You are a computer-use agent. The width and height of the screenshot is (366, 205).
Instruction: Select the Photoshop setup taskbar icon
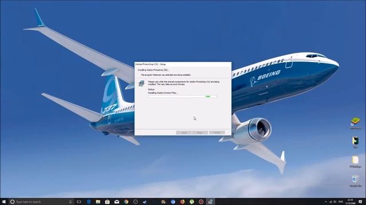(210, 202)
